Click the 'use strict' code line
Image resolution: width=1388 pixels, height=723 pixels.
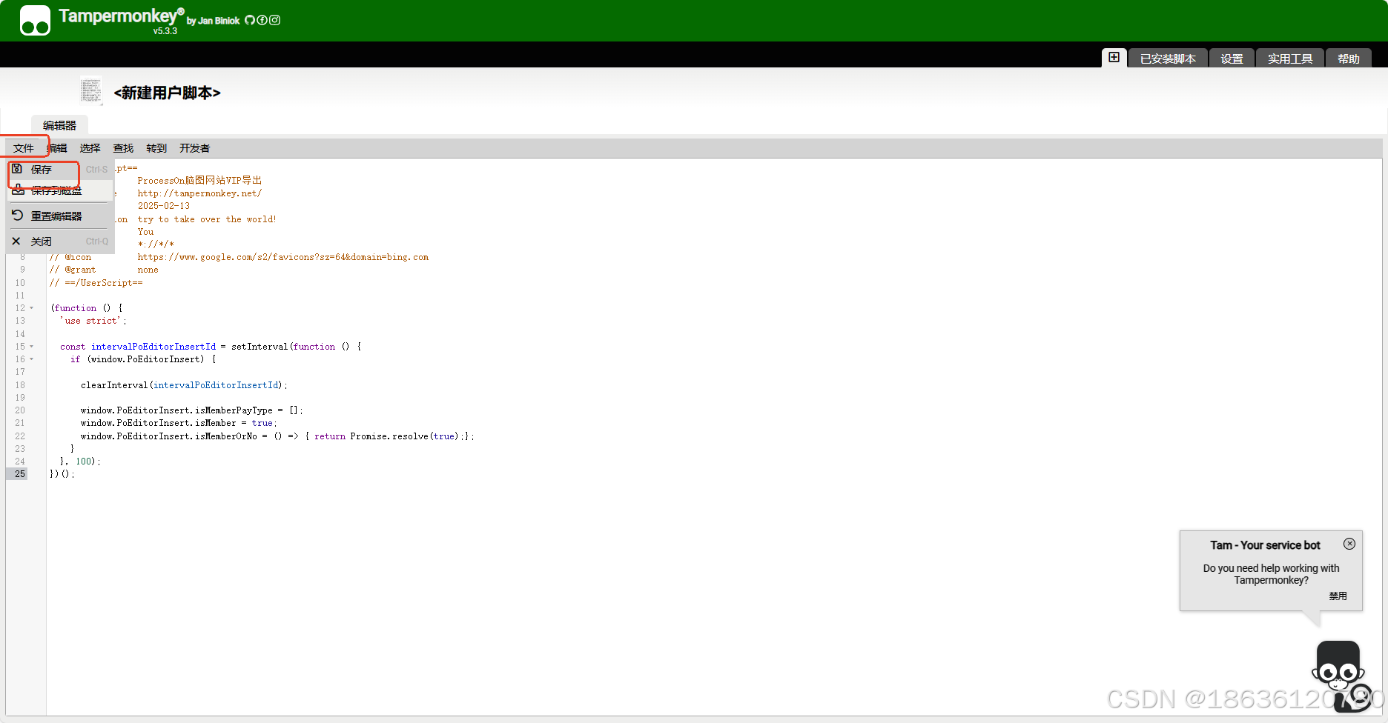pyautogui.click(x=93, y=321)
